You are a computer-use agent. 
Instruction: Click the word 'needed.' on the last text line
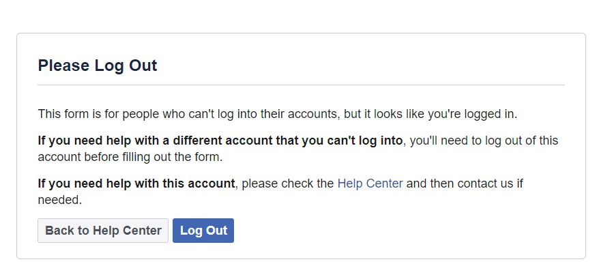[60, 200]
